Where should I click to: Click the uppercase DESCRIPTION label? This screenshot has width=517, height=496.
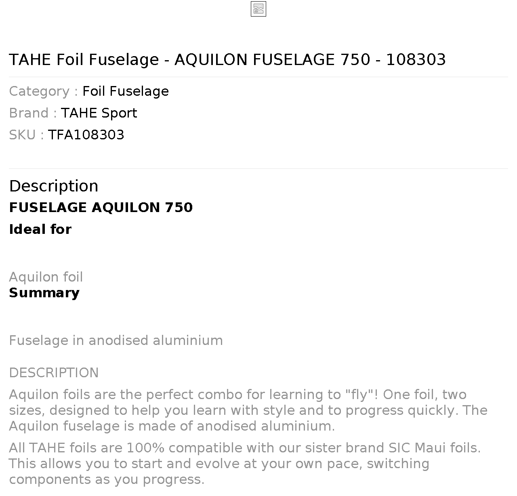(x=54, y=373)
